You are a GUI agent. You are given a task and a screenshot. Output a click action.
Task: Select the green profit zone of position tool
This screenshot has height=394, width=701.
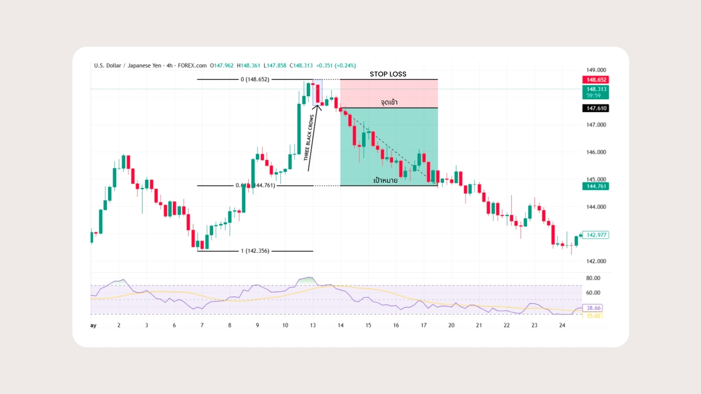point(389,147)
